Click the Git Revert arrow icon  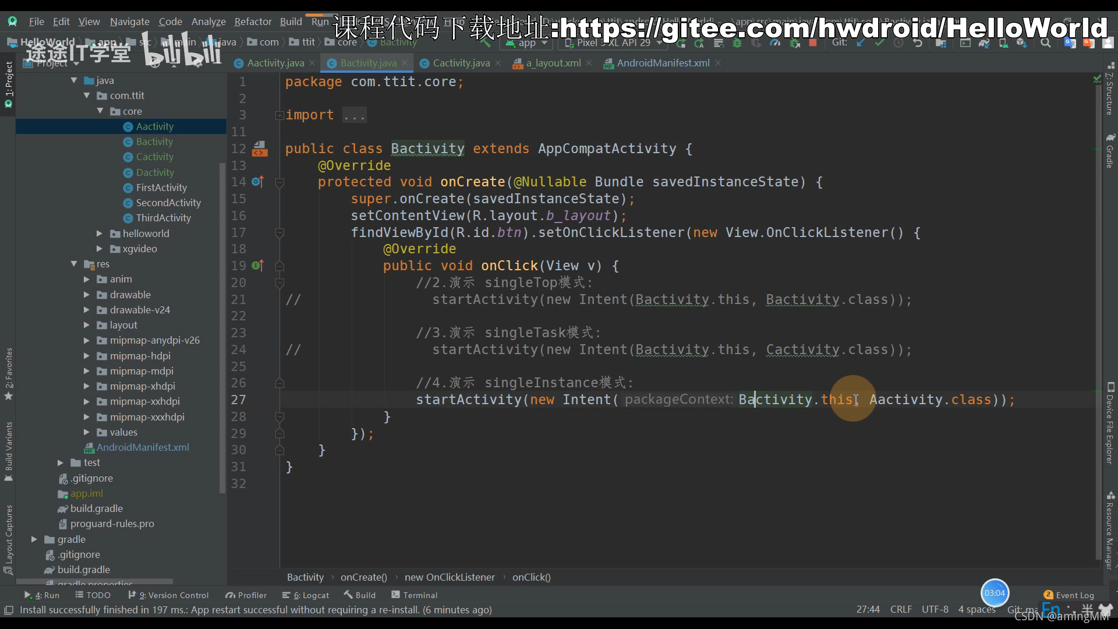pos(918,43)
